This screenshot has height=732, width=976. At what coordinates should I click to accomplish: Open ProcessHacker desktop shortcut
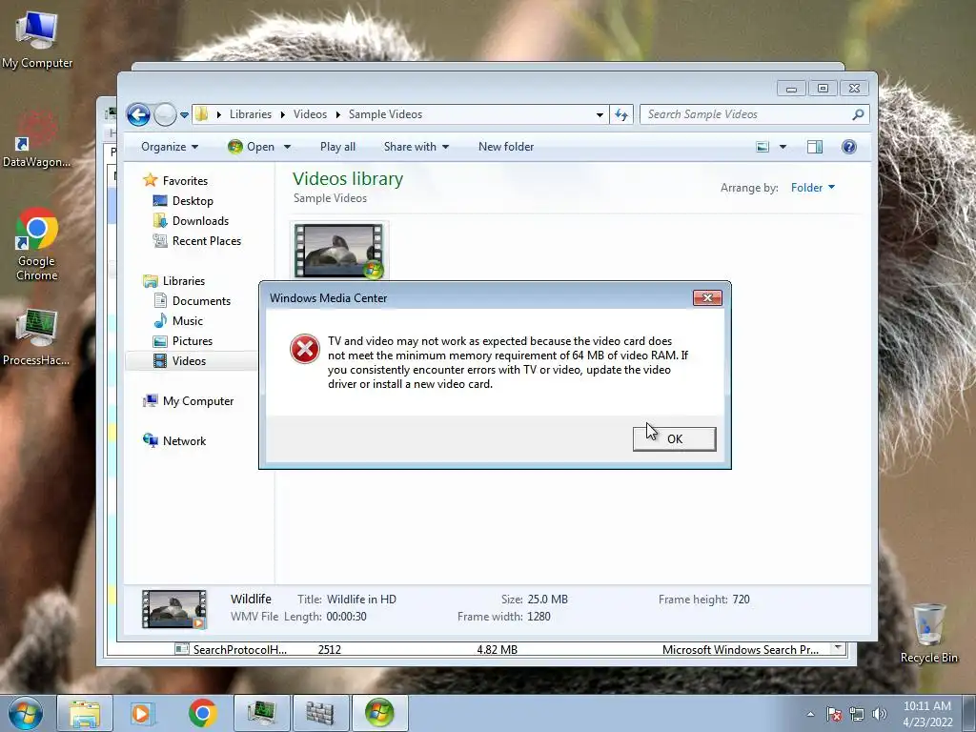pyautogui.click(x=37, y=337)
